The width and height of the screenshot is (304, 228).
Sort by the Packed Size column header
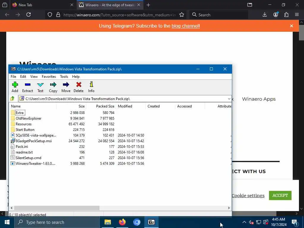point(101,106)
